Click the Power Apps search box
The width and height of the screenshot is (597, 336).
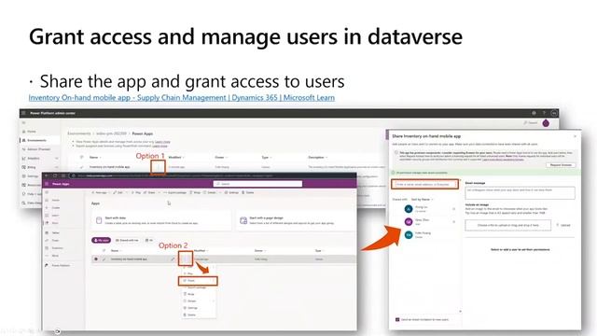click(257, 184)
